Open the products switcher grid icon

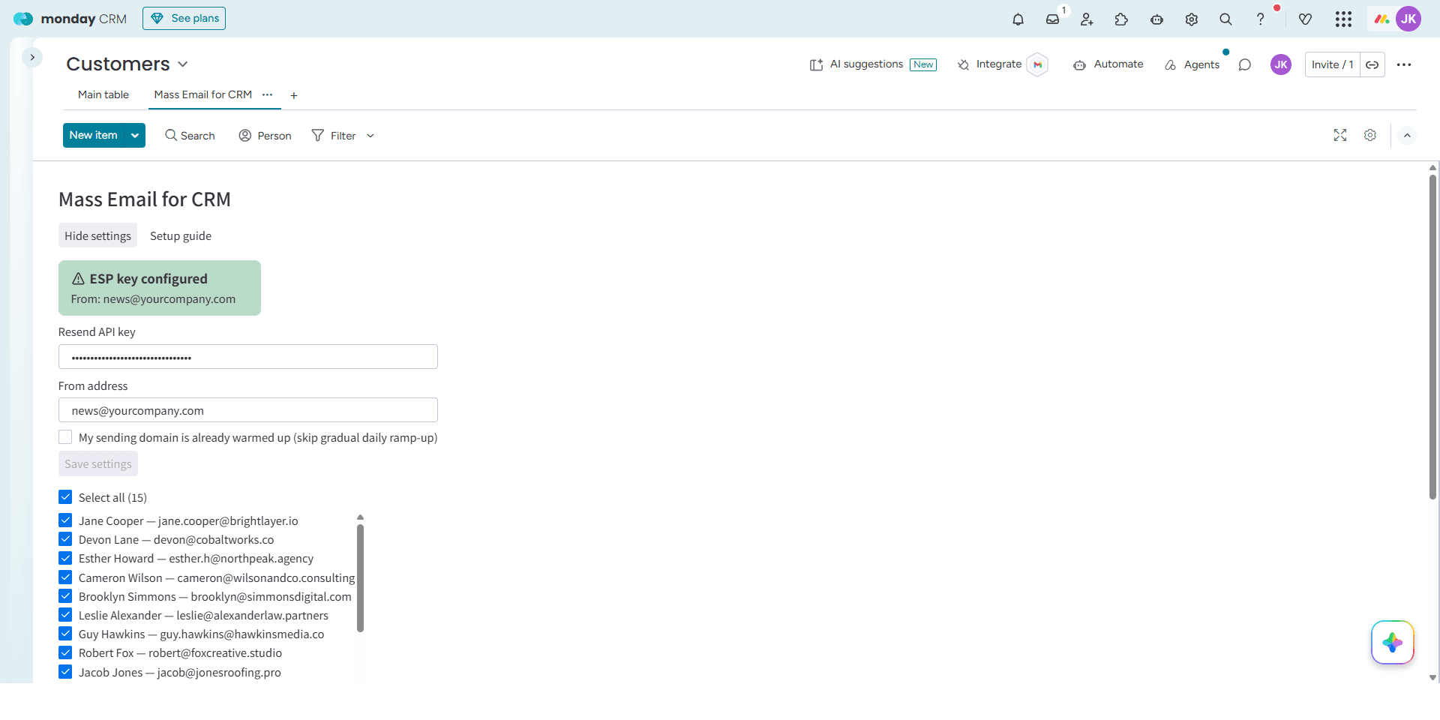tap(1343, 19)
